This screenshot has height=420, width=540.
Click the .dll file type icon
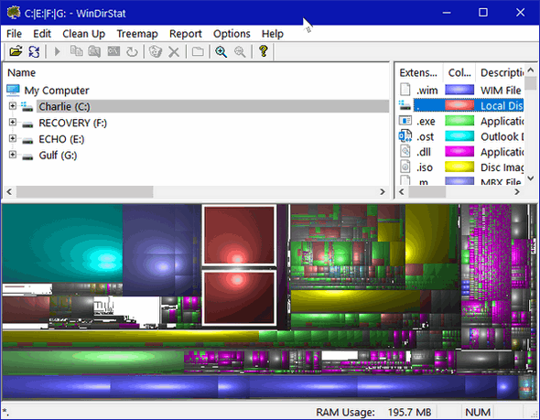[405, 151]
